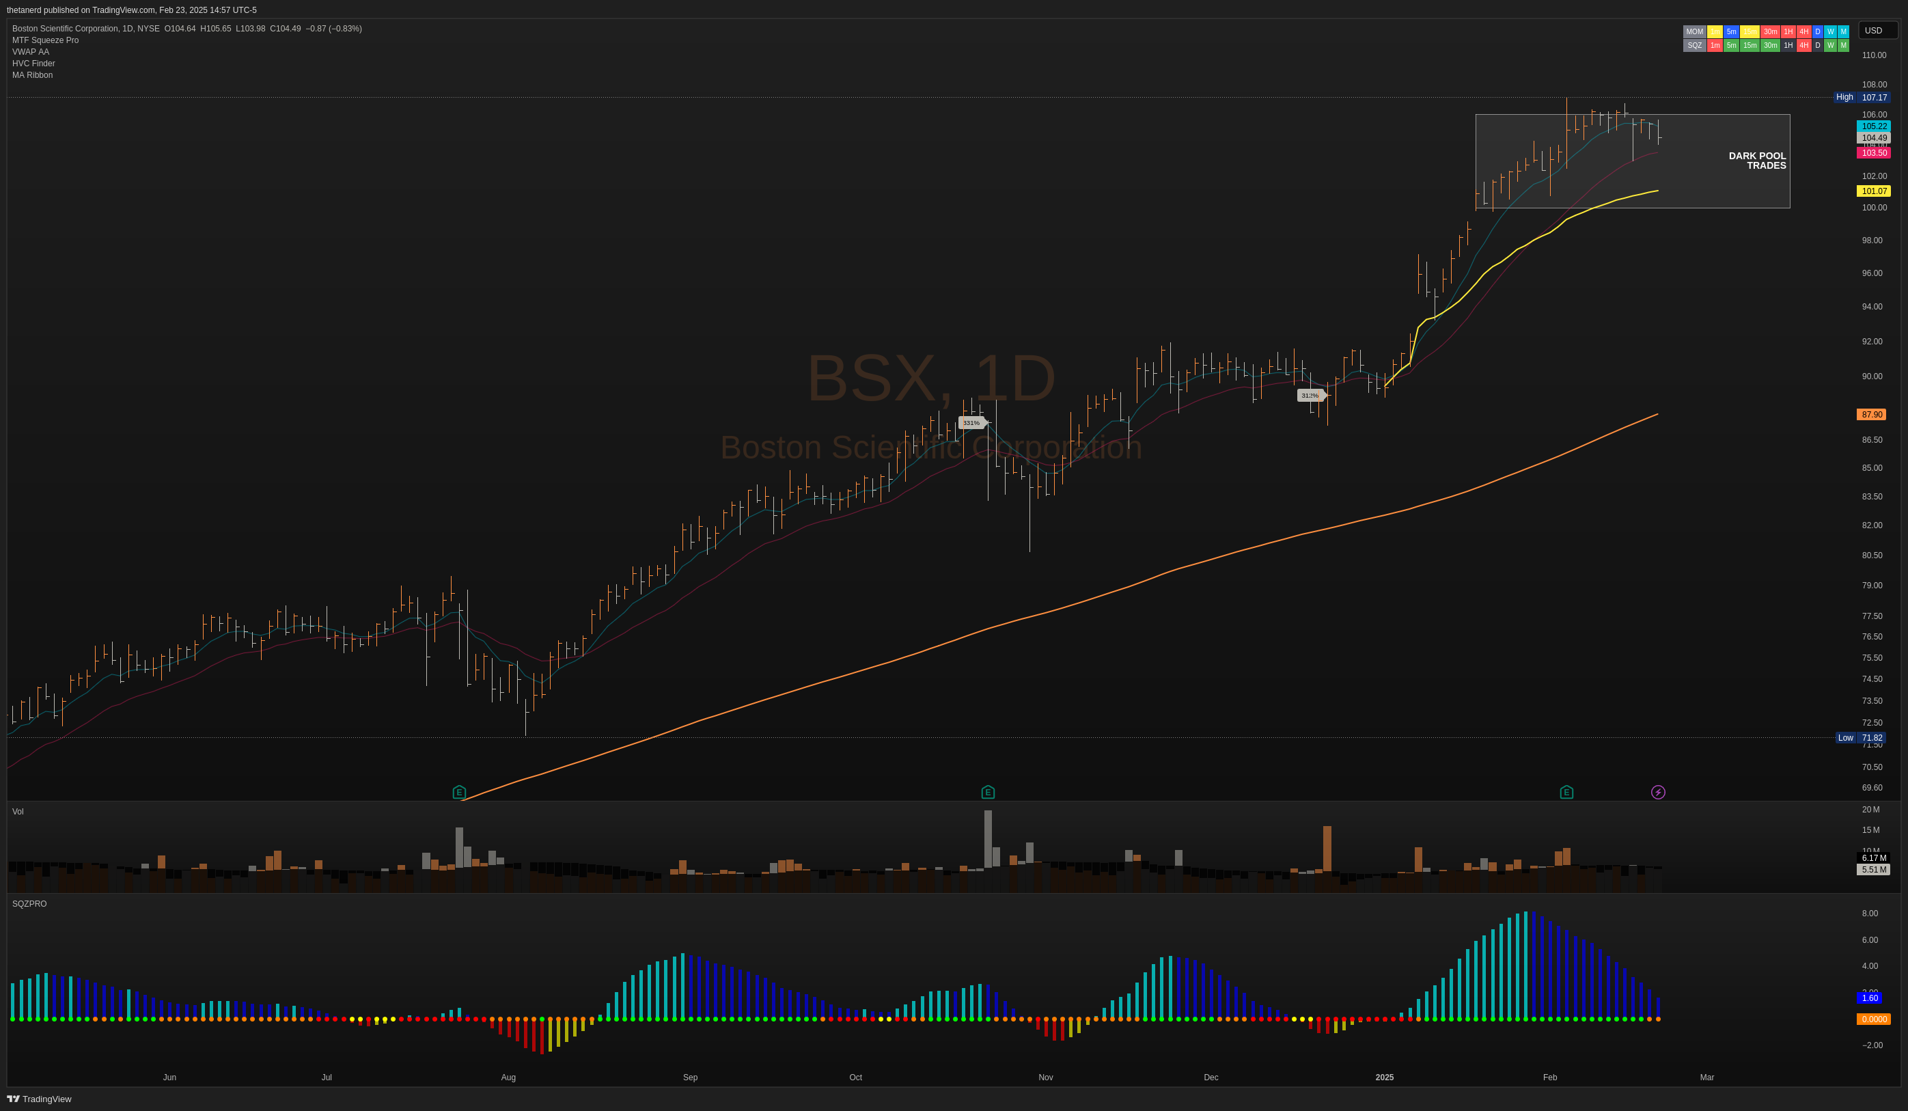Click the MOM row M cell
The width and height of the screenshot is (1908, 1111).
pyautogui.click(x=1844, y=32)
